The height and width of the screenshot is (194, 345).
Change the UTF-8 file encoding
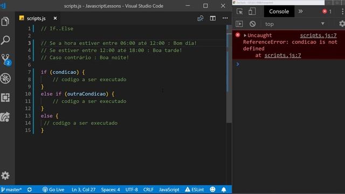[x=132, y=190]
